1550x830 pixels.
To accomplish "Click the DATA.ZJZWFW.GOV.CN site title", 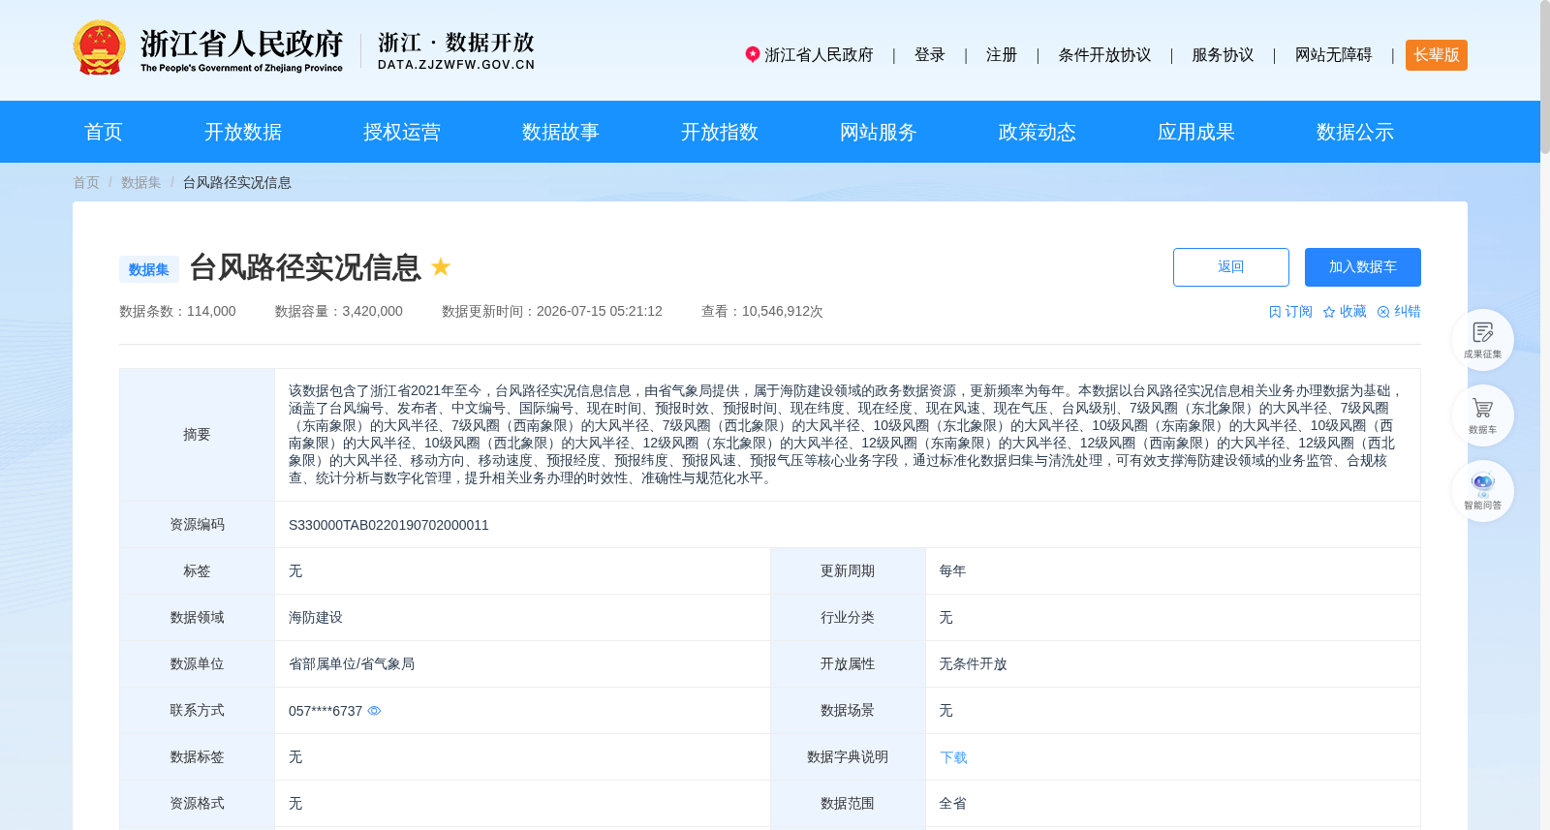I will [456, 65].
